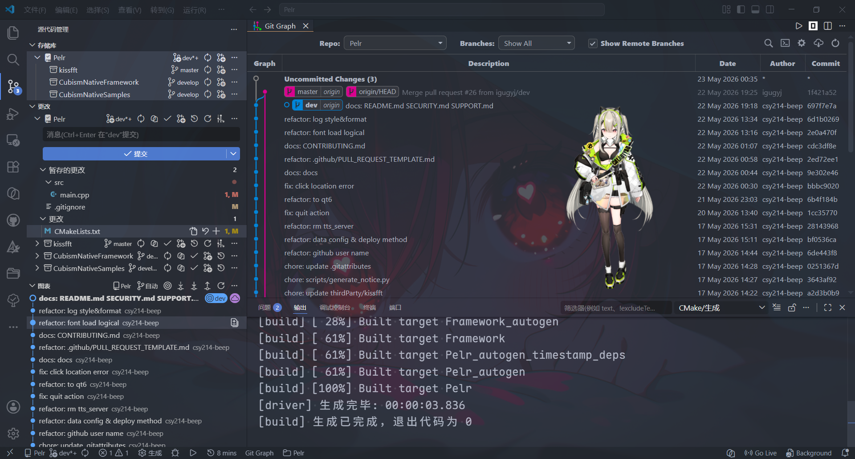Collapse the 暂存的更改 group
This screenshot has height=459, width=855.
click(43, 170)
